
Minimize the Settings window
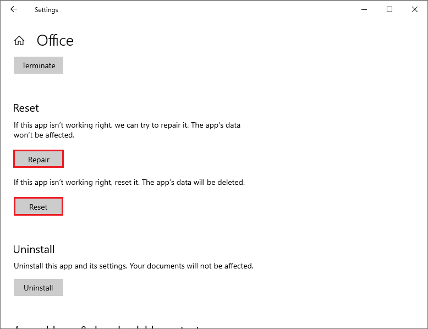click(364, 9)
